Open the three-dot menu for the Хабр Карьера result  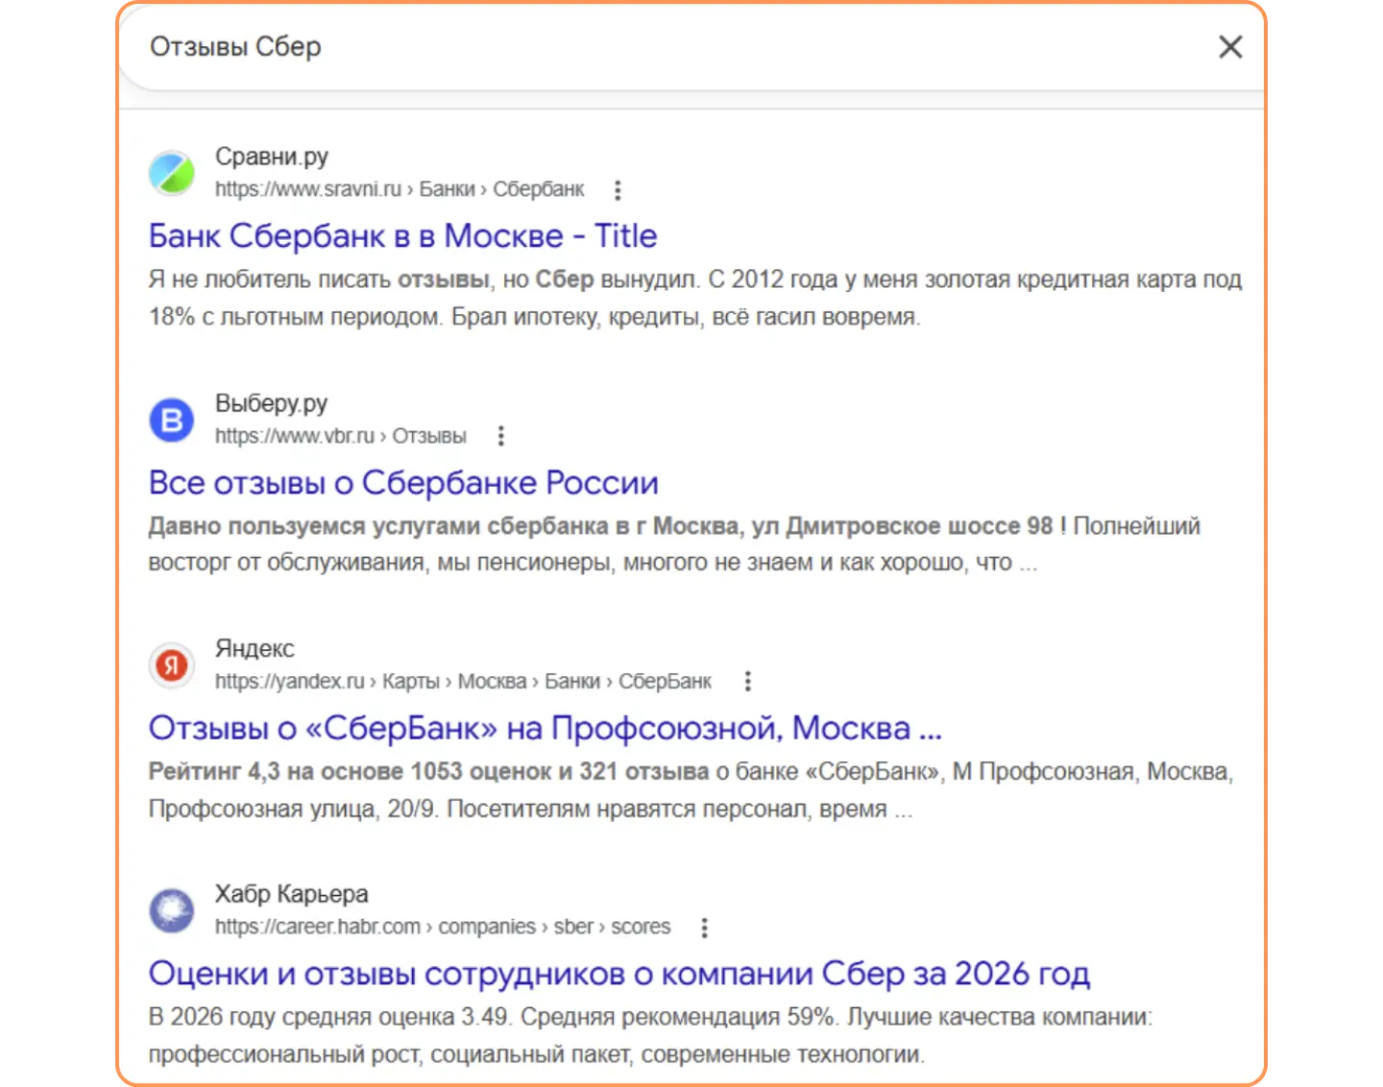pos(704,928)
